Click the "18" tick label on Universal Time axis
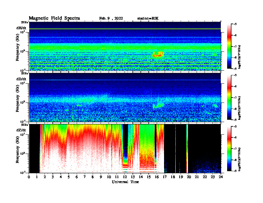 [x=173, y=177]
